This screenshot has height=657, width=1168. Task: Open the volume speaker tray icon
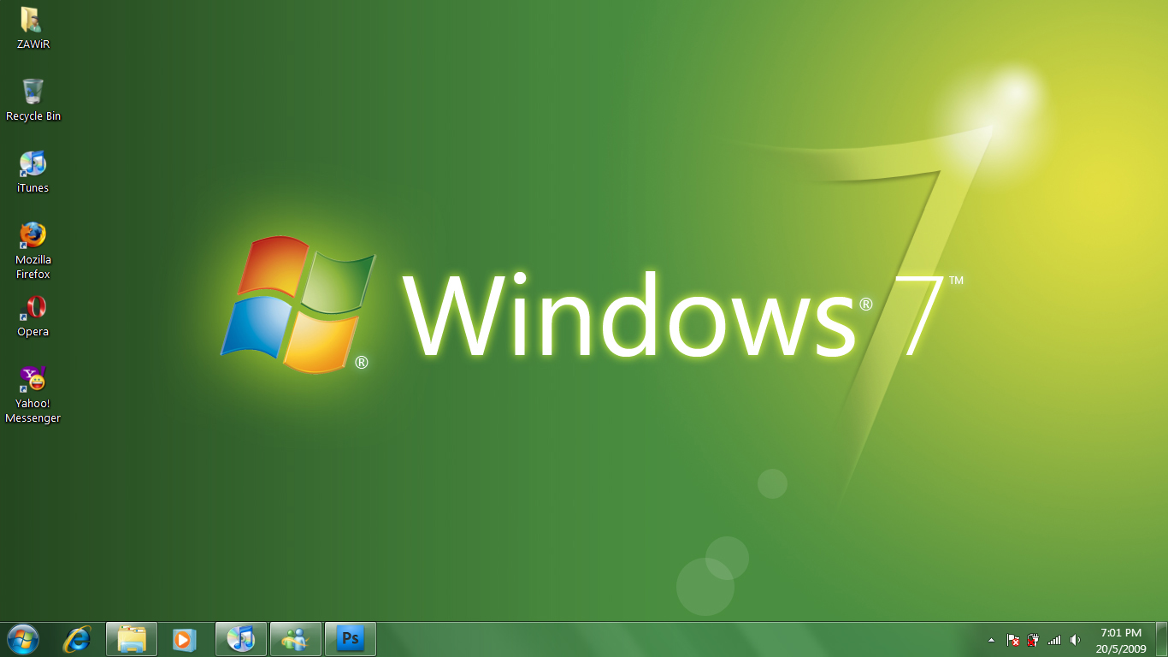point(1075,640)
